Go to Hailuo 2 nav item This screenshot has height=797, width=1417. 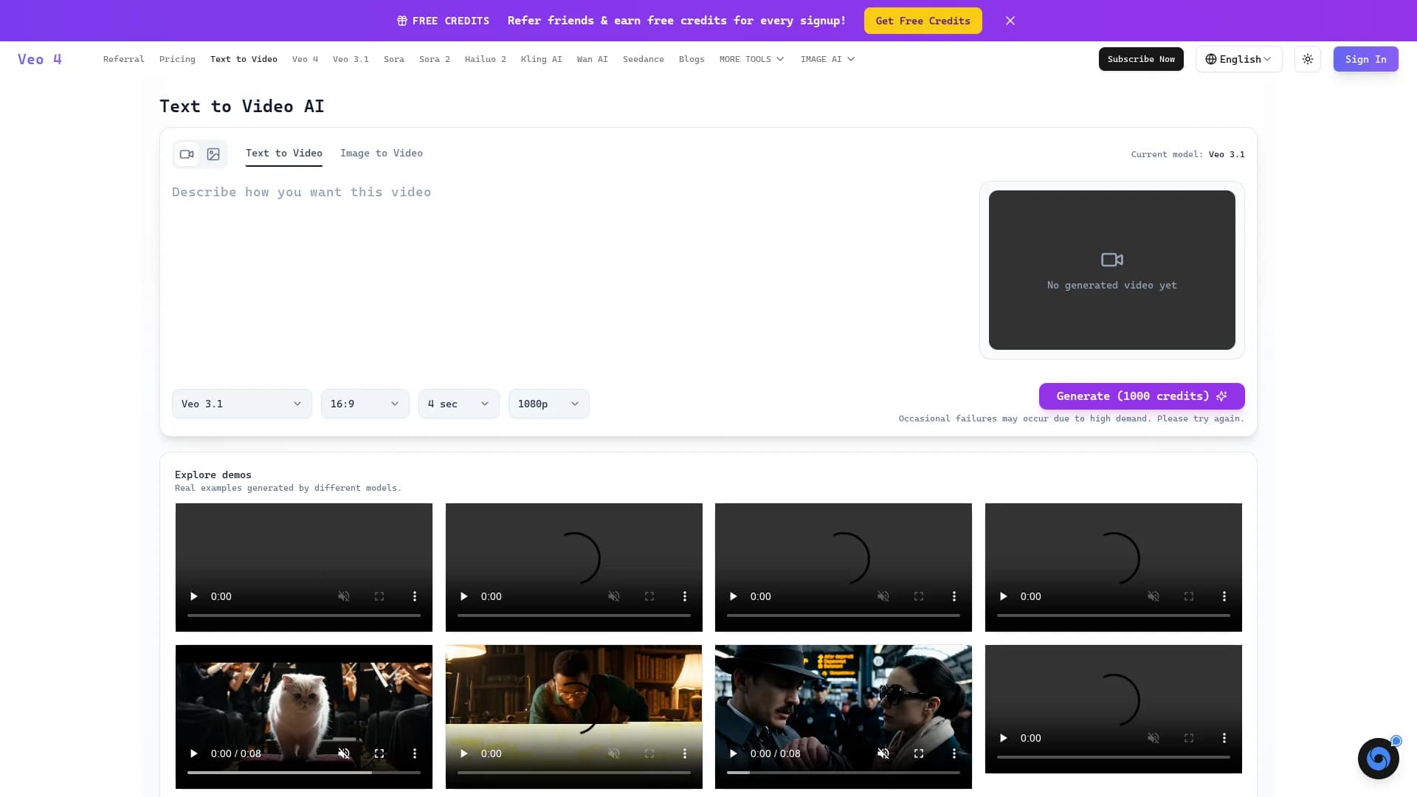click(x=486, y=59)
